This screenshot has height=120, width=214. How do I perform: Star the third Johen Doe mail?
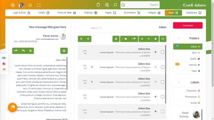(155, 82)
